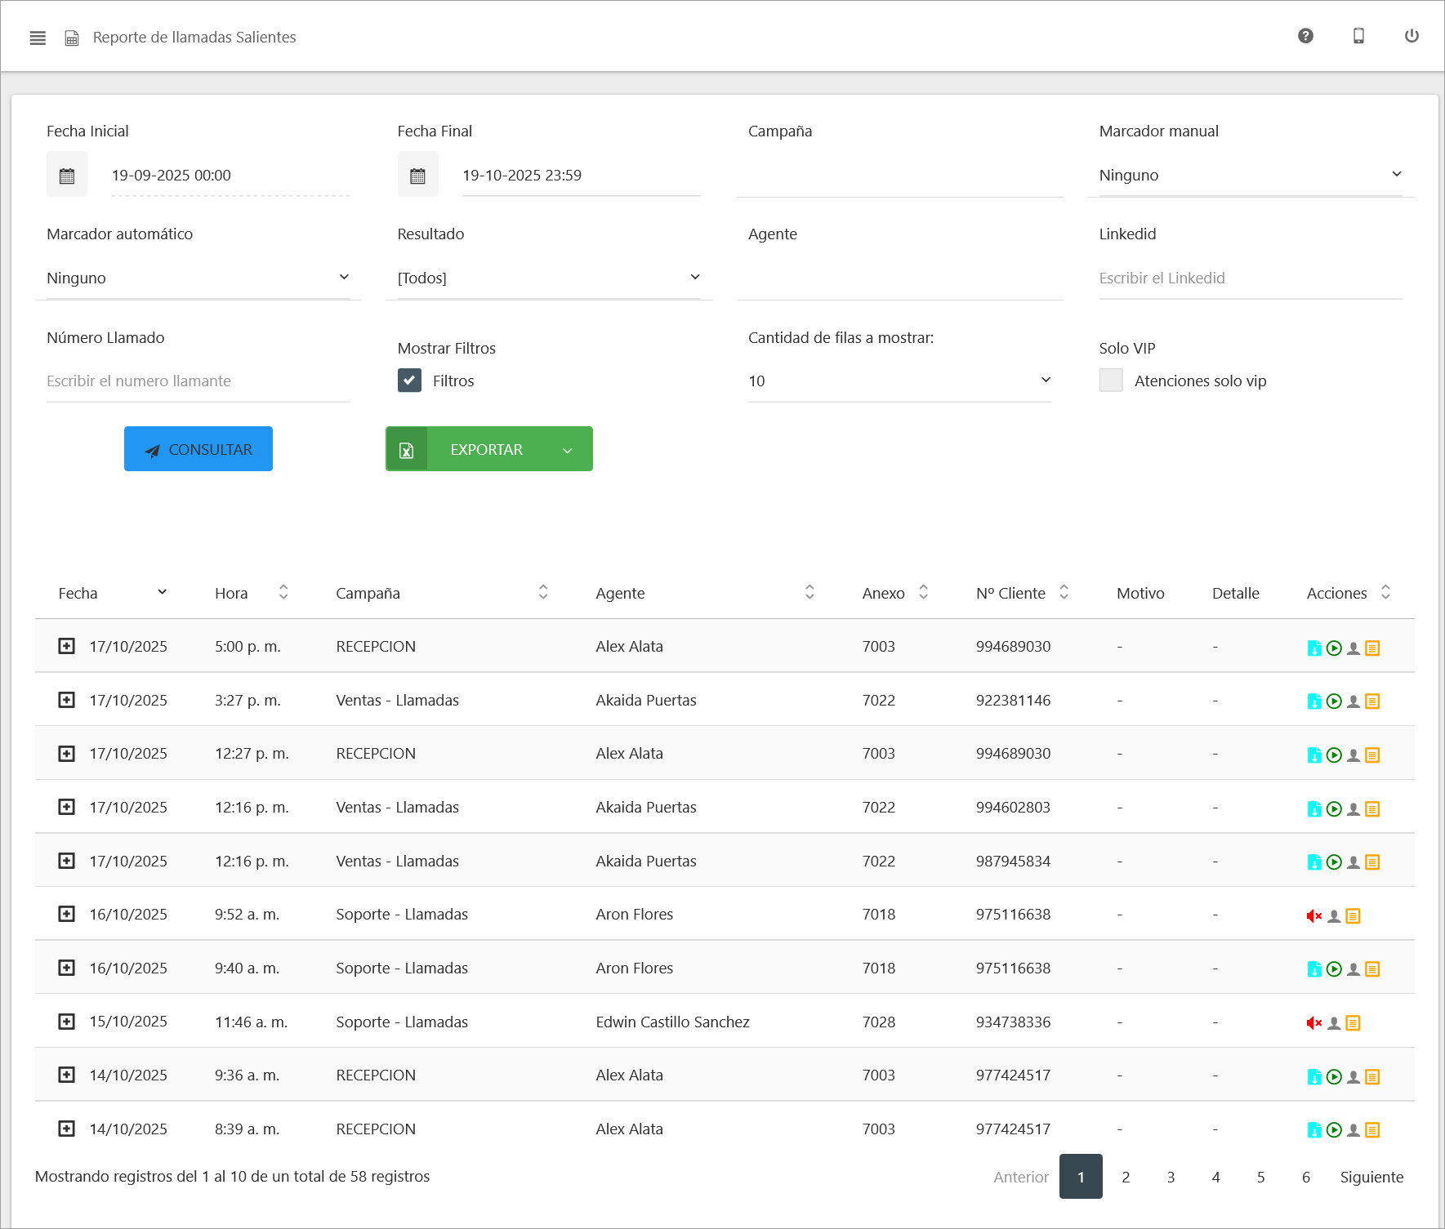The height and width of the screenshot is (1229, 1445).
Task: Open the orange notes icon for the 9:40 a. m. call
Action: point(1372,969)
